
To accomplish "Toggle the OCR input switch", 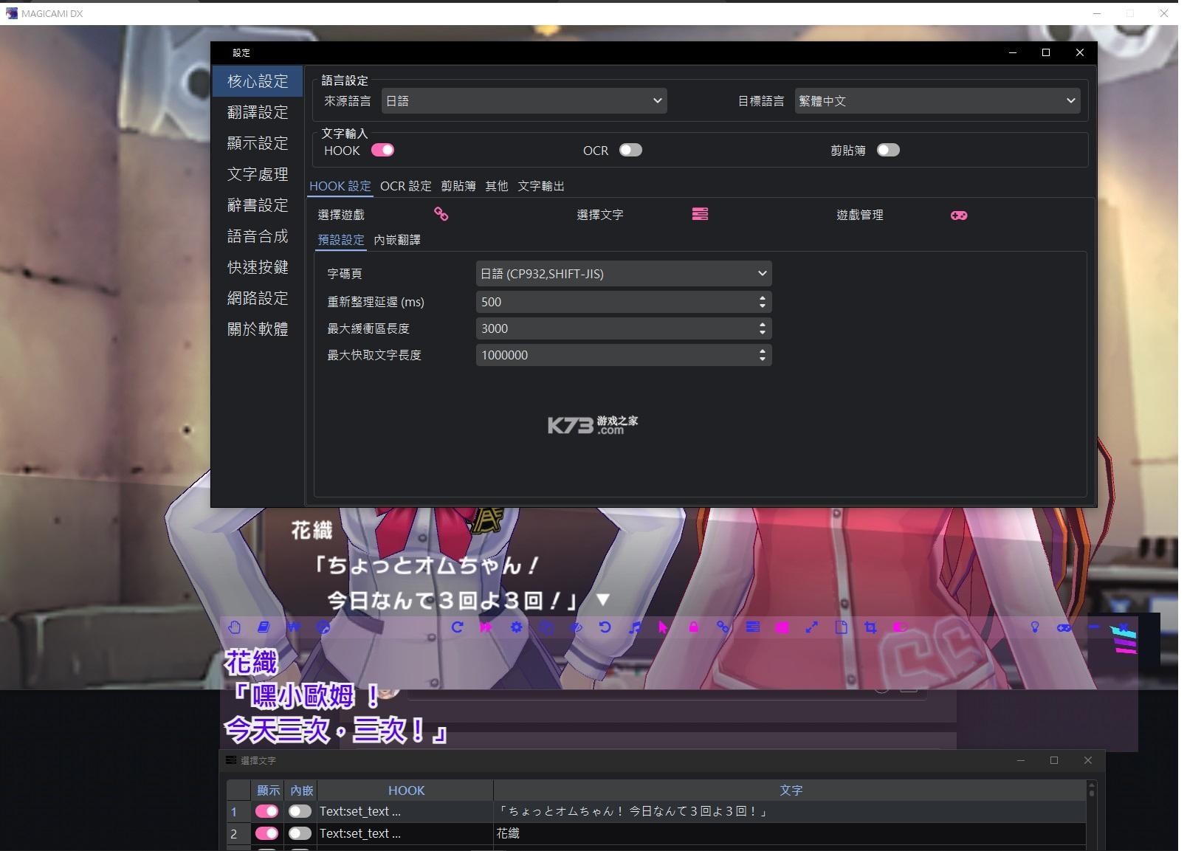I will pyautogui.click(x=630, y=150).
